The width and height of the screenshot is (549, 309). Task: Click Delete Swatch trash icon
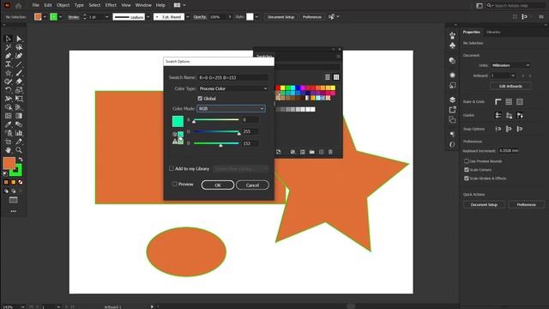(330, 152)
